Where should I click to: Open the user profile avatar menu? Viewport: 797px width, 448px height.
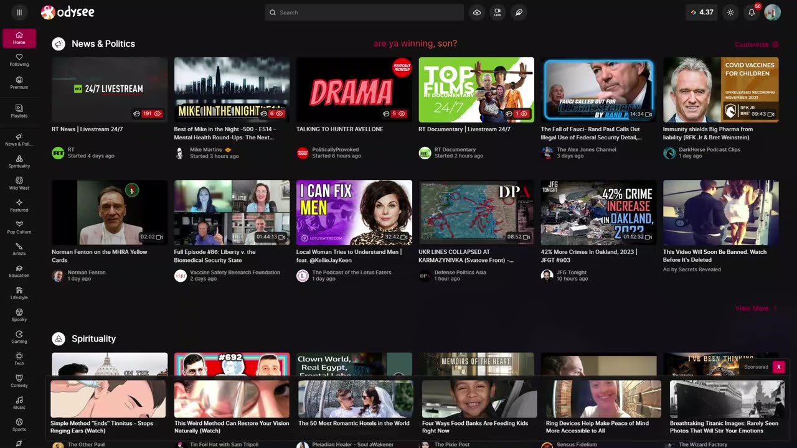772,12
